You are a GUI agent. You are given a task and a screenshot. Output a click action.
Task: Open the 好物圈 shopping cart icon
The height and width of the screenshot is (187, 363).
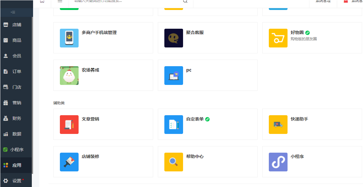pos(278,38)
